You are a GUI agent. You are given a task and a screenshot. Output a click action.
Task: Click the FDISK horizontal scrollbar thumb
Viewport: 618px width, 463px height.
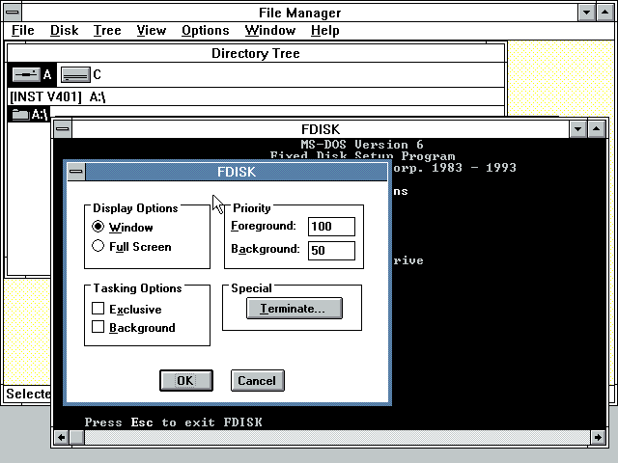pyautogui.click(x=77, y=437)
